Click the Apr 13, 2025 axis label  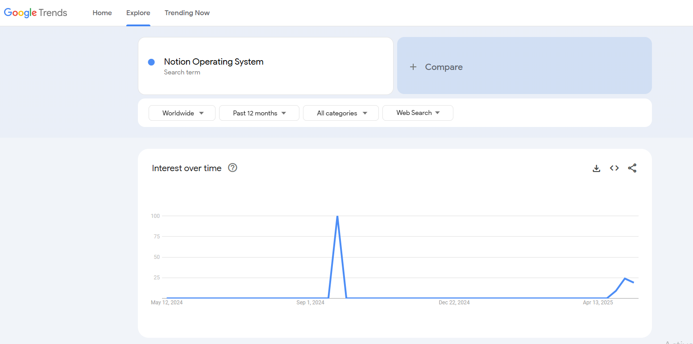tap(598, 303)
